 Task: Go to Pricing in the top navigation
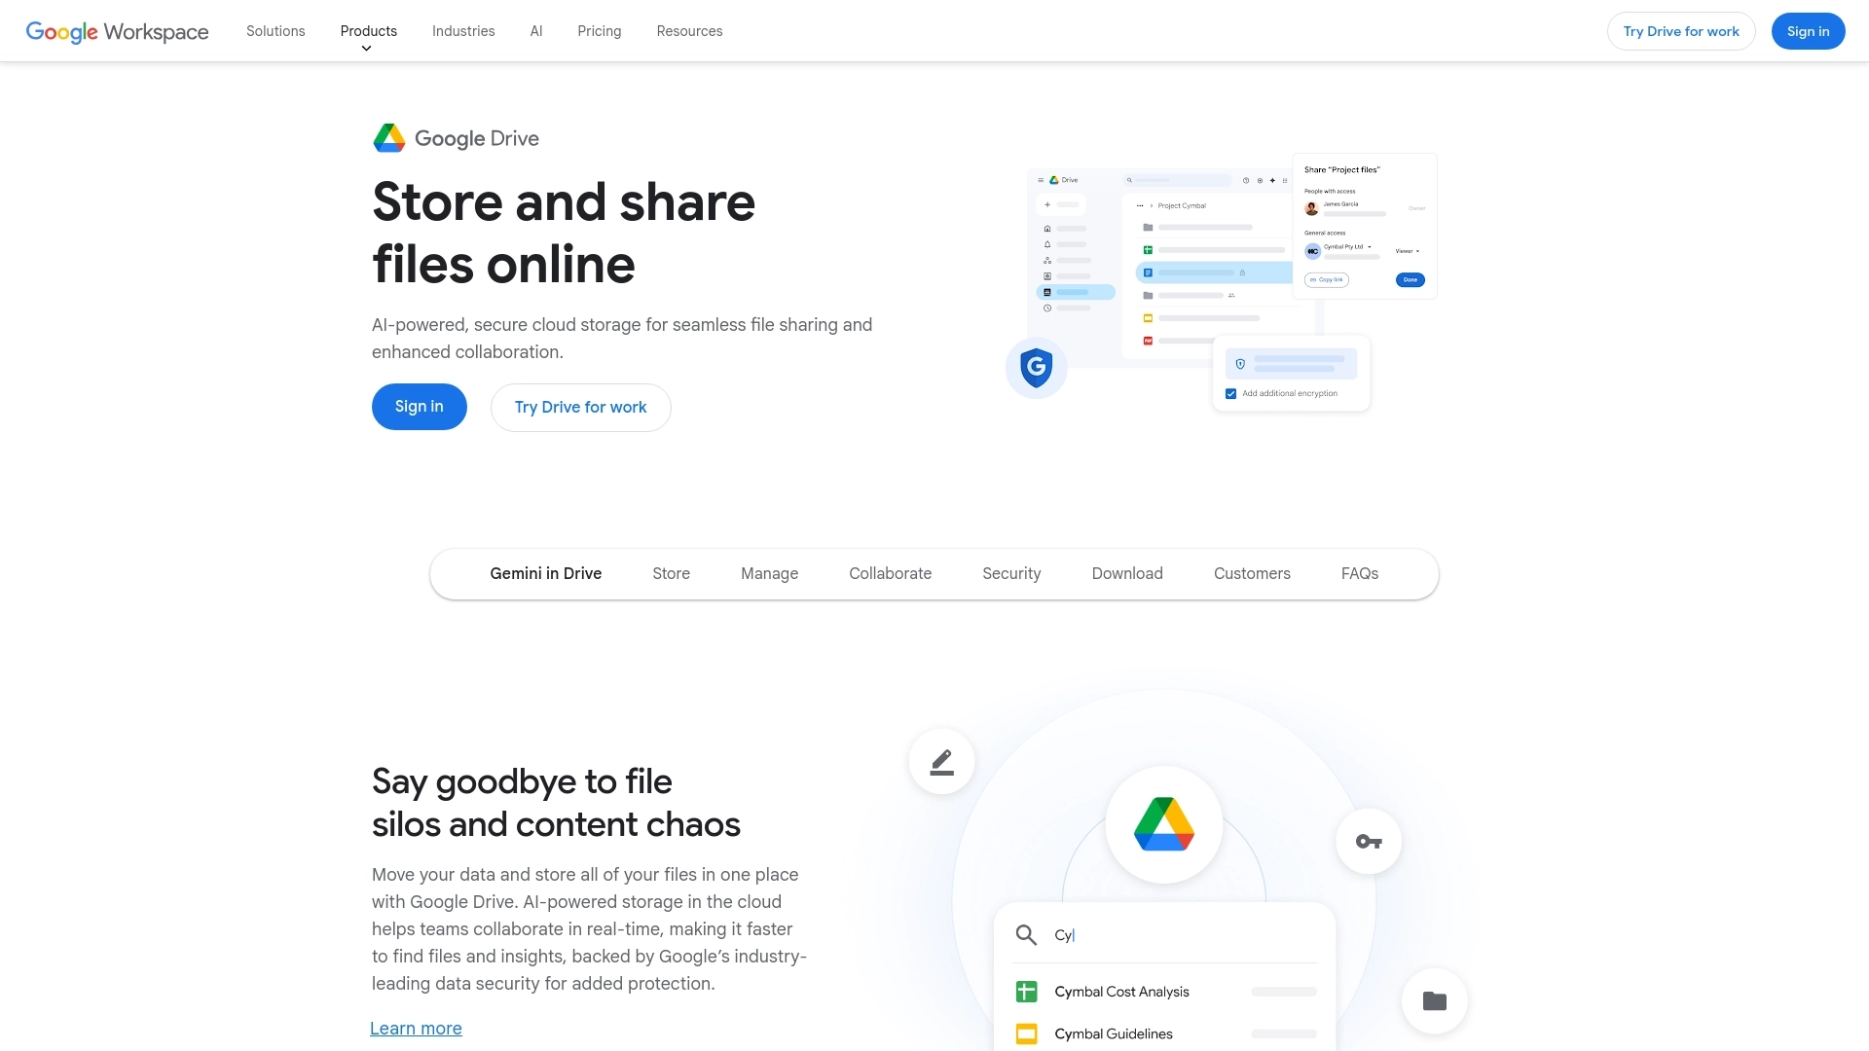600,31
